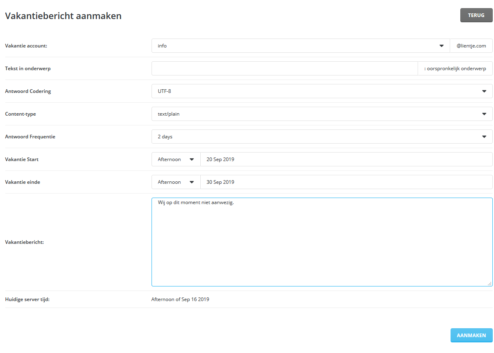Open the Content-type text/plain dropdown
The height and width of the screenshot is (353, 494).
point(322,114)
